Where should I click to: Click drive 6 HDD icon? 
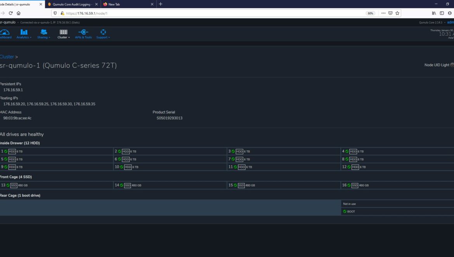coord(126,159)
